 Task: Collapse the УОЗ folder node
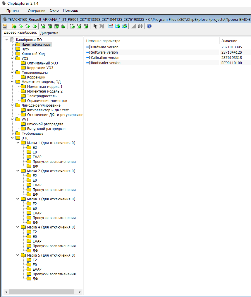tap(12, 59)
